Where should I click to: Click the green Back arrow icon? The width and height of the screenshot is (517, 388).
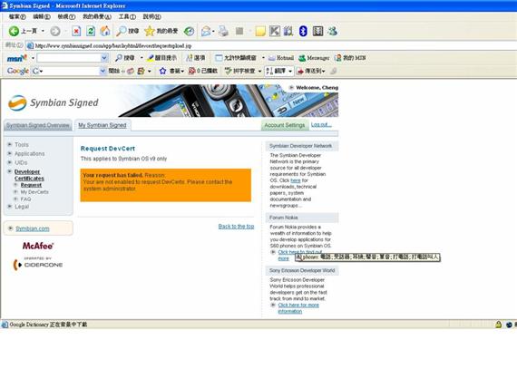point(14,32)
